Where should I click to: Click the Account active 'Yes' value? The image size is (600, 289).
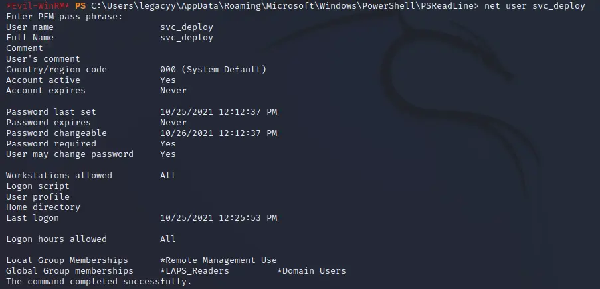point(168,80)
